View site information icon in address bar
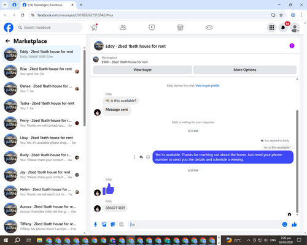 click(x=33, y=15)
